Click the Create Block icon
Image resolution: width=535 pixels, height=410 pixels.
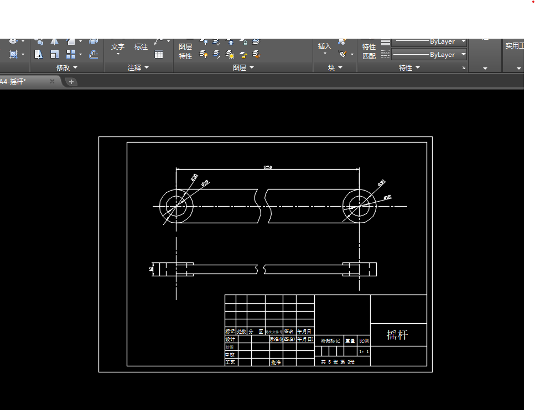click(x=342, y=42)
